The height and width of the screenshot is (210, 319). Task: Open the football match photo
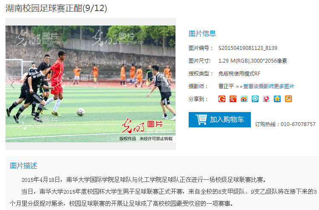click(91, 84)
